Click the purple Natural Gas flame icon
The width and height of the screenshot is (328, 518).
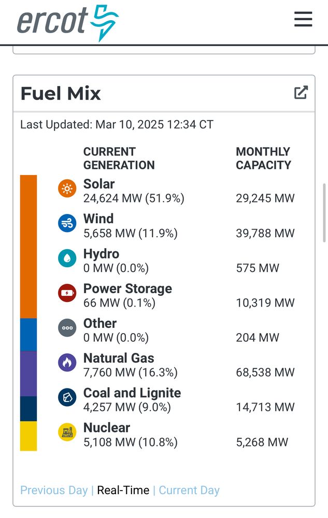[67, 362]
